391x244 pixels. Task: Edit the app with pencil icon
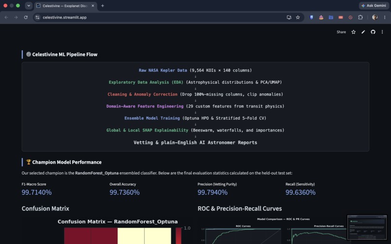point(363,32)
